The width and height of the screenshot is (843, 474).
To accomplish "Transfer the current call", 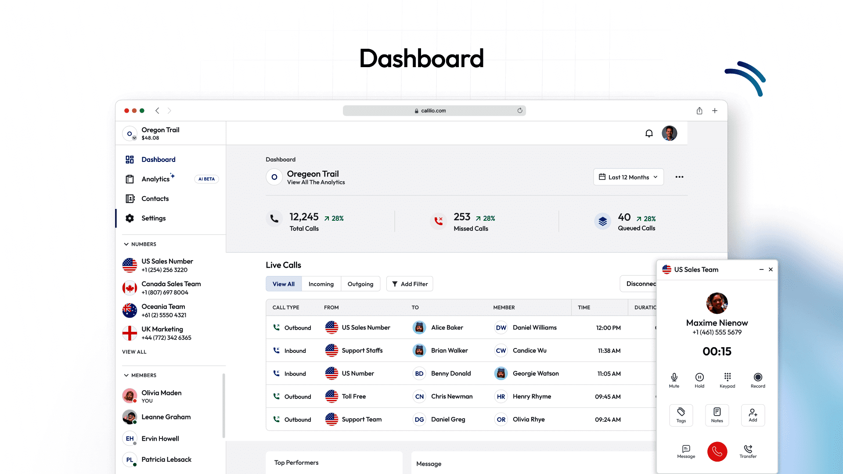I will tap(748, 451).
